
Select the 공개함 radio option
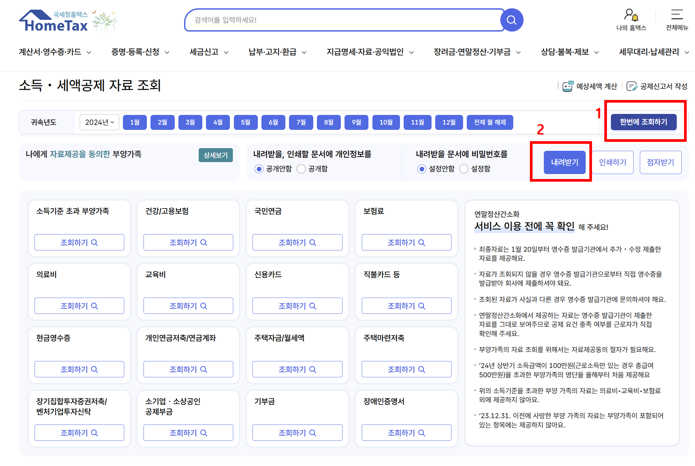coord(301,169)
